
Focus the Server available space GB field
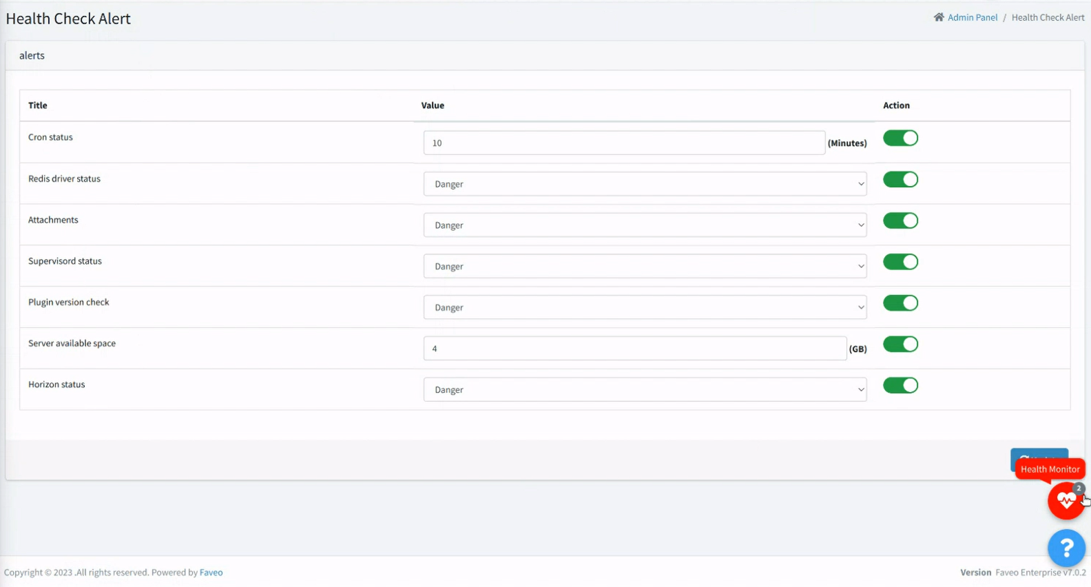pyautogui.click(x=635, y=349)
